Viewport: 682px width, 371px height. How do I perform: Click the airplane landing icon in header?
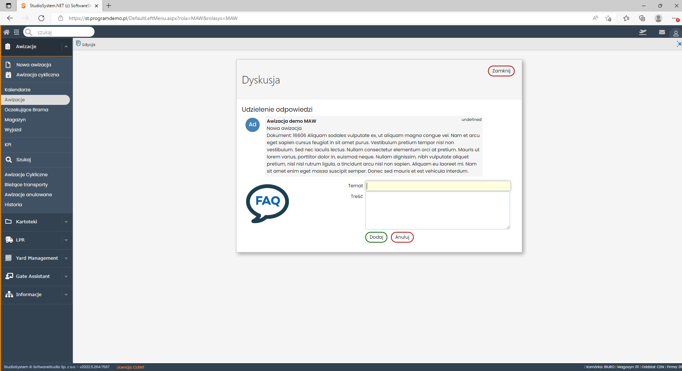tap(643, 32)
